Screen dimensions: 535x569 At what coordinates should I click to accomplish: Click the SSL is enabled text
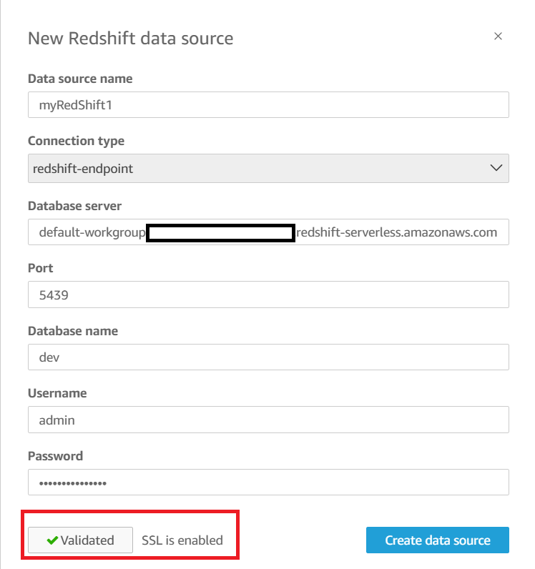[x=182, y=540]
